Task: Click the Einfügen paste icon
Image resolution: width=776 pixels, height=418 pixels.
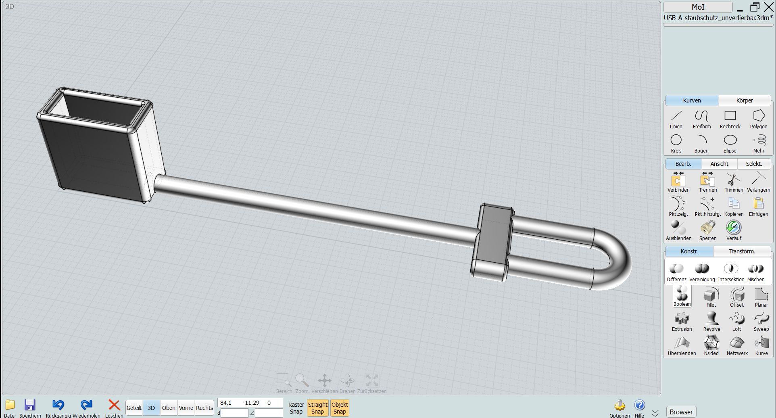Action: coord(759,207)
